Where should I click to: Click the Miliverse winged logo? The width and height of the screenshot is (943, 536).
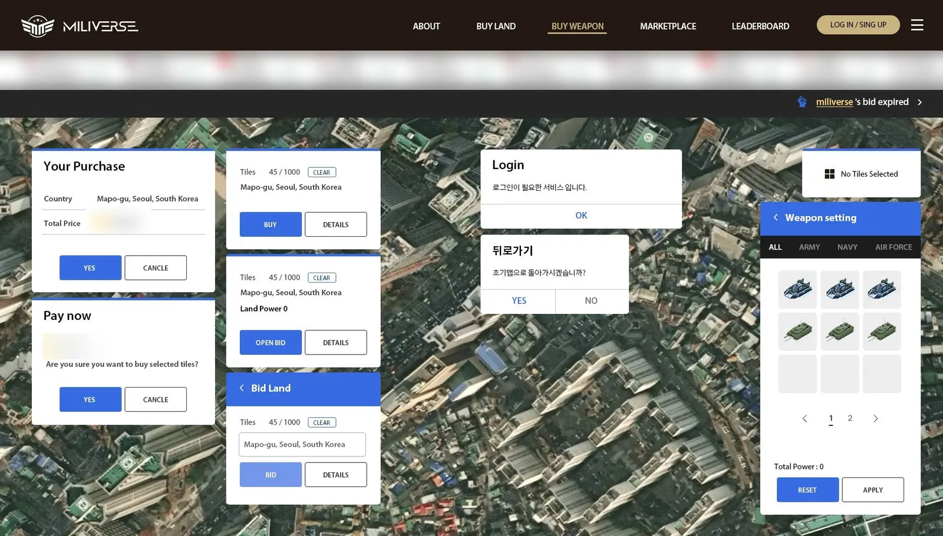38,26
